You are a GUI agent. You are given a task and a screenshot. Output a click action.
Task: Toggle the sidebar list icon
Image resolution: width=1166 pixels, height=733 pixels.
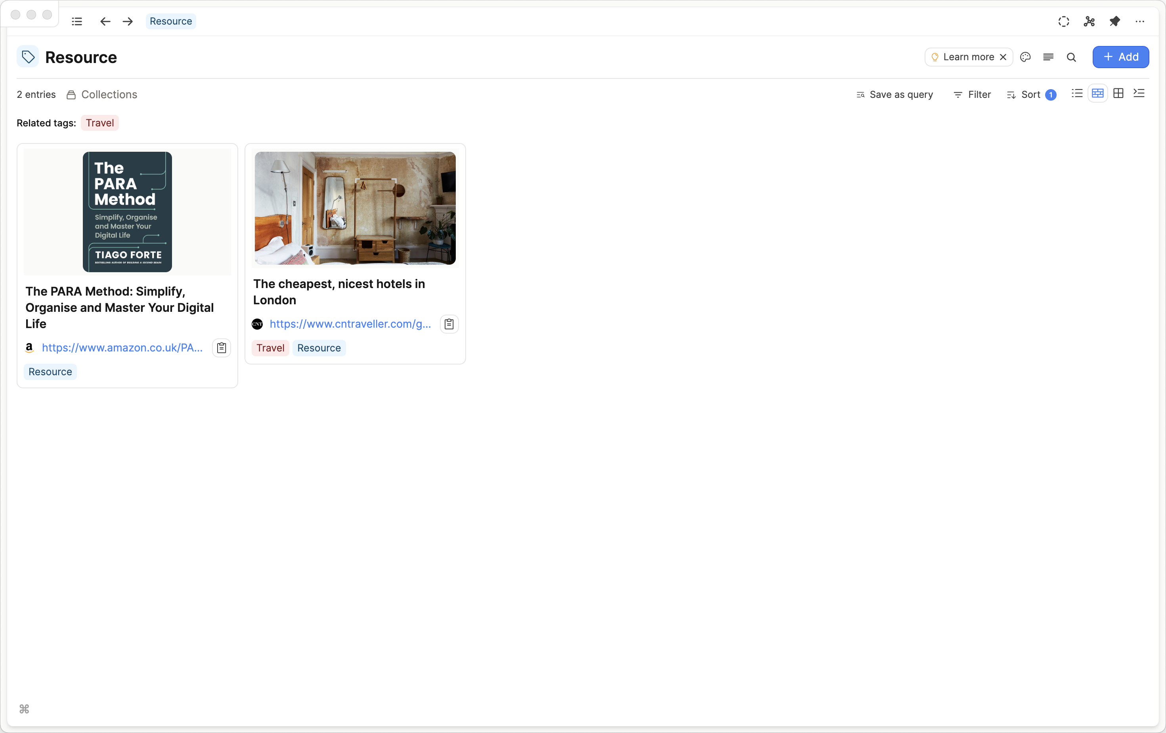pos(76,21)
